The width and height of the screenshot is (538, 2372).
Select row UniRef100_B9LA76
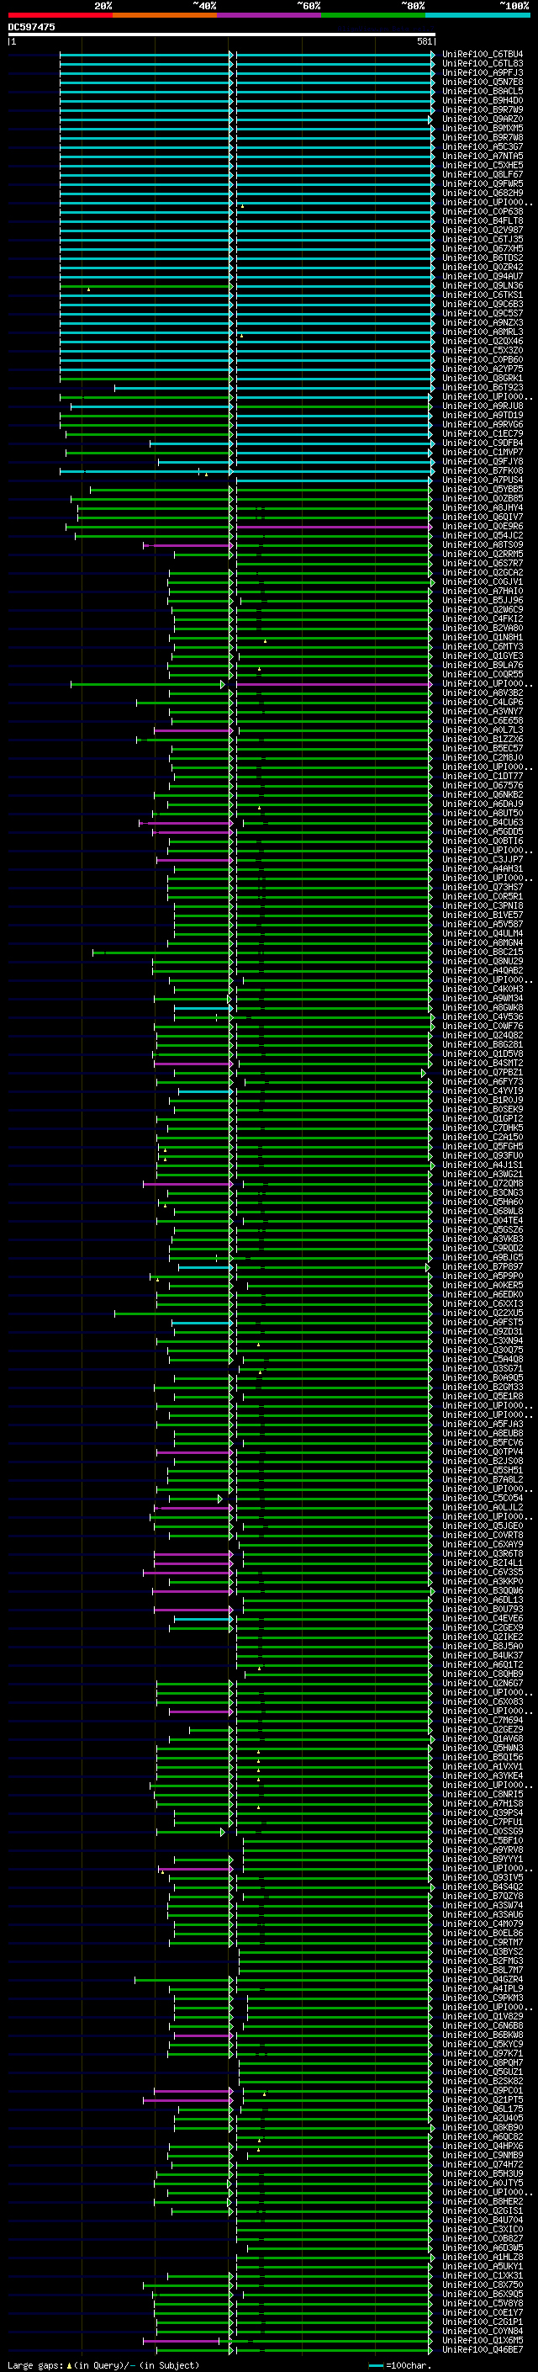[482, 666]
